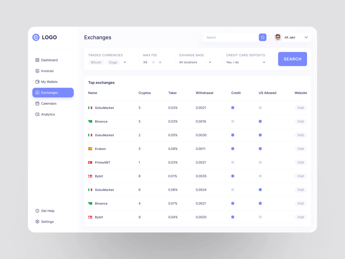The width and height of the screenshot is (345, 259).
Task: Click the Top exchanges heading
Action: pyautogui.click(x=101, y=83)
